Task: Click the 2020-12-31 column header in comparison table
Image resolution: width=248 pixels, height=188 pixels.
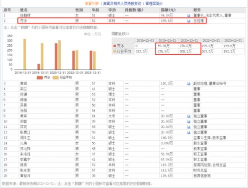Action: (189, 40)
